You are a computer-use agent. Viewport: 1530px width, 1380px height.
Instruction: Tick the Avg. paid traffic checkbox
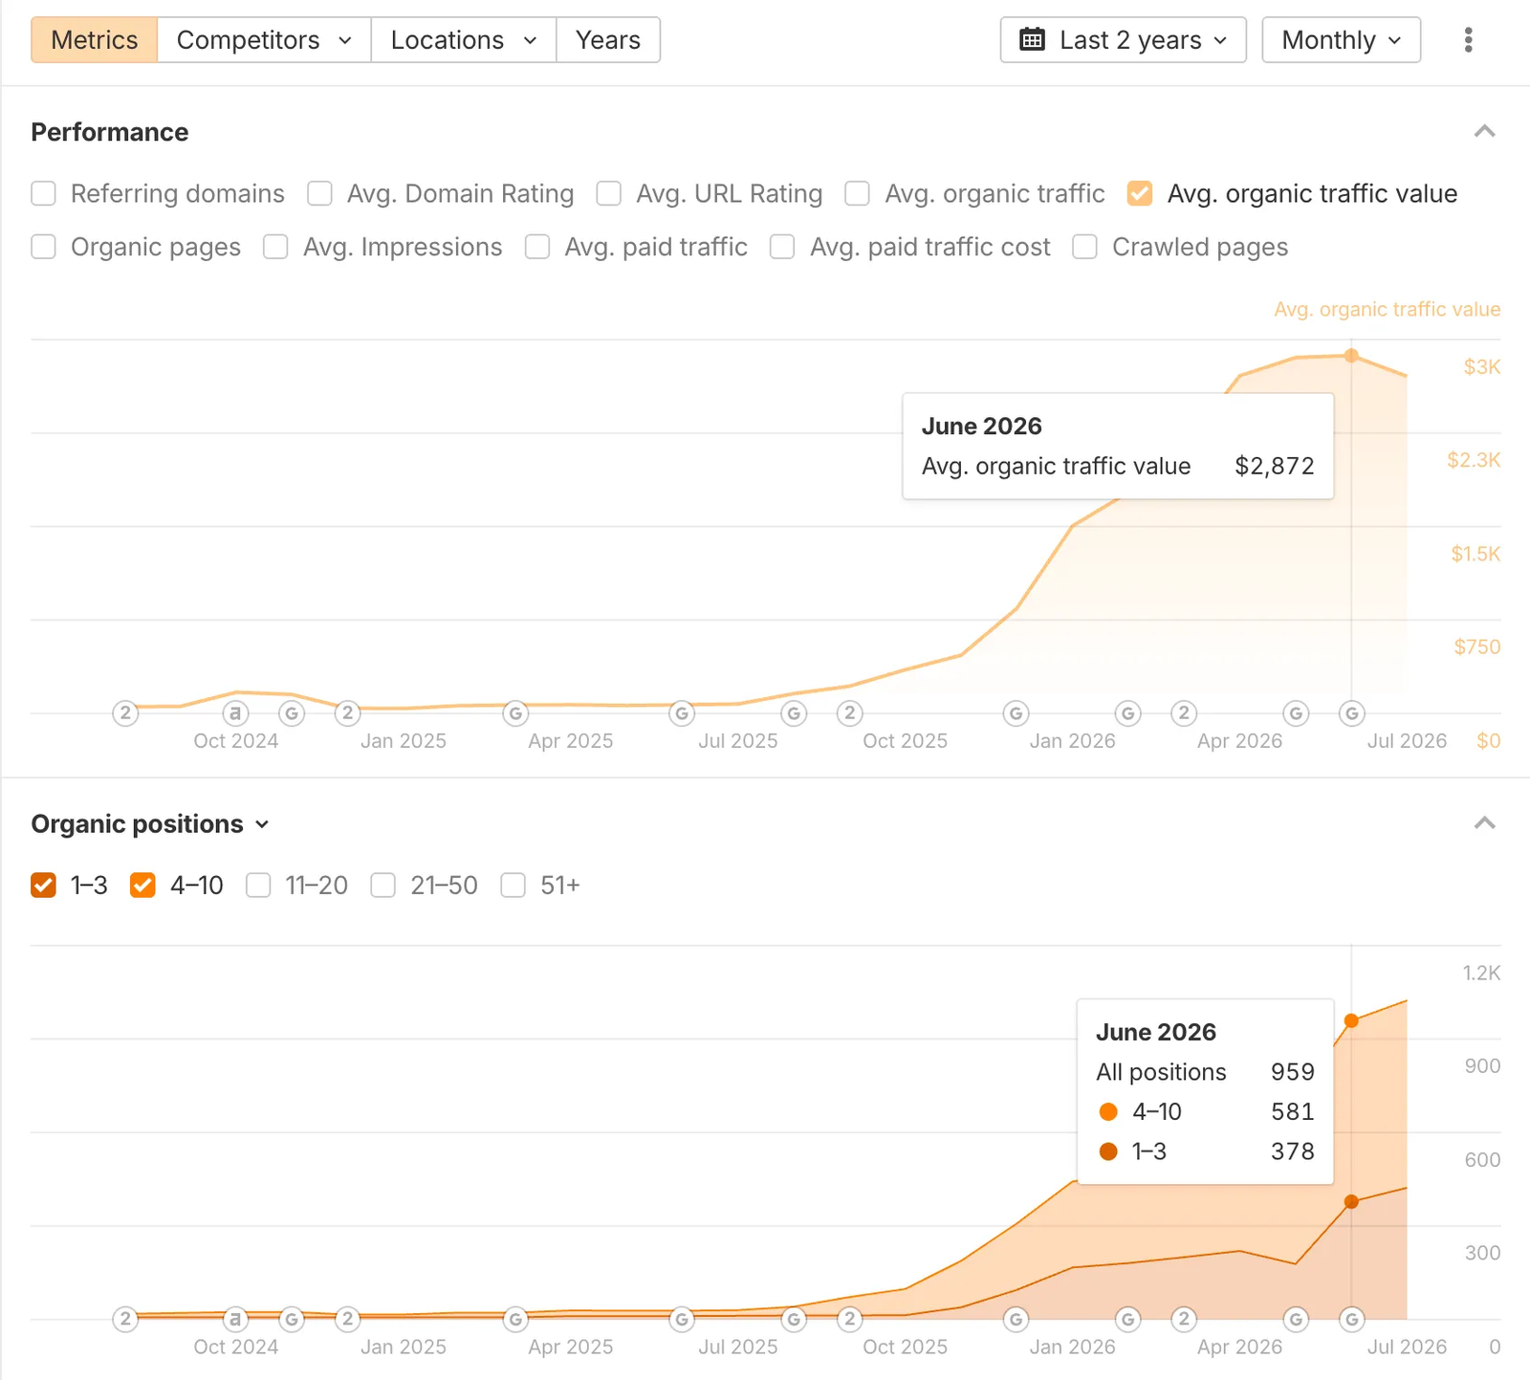[x=537, y=247]
